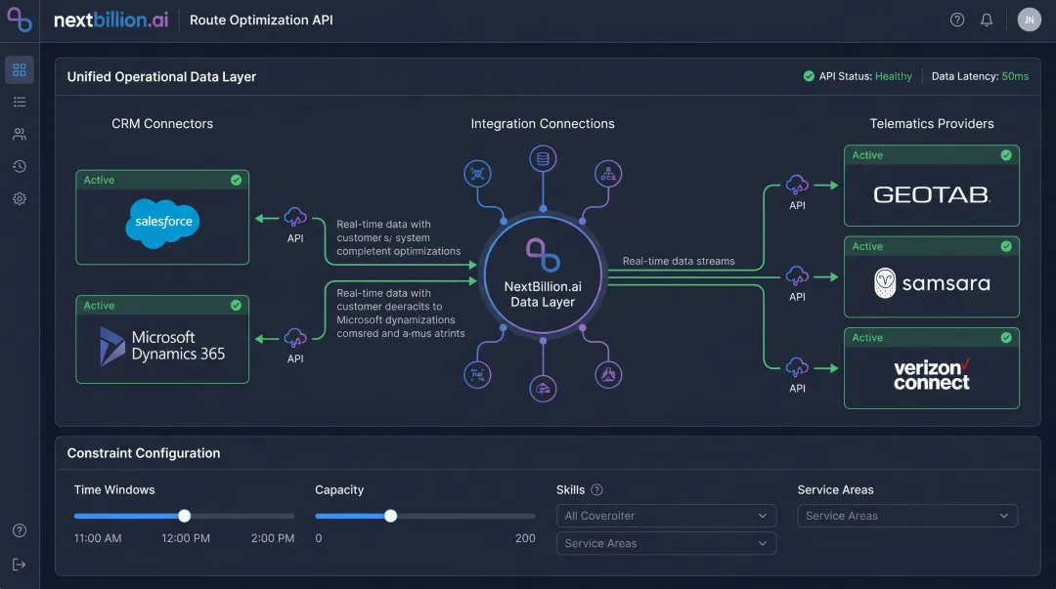Open the settings gear icon in sidebar

pyautogui.click(x=20, y=198)
